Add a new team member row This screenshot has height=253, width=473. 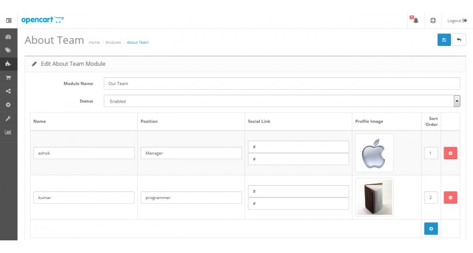(431, 228)
